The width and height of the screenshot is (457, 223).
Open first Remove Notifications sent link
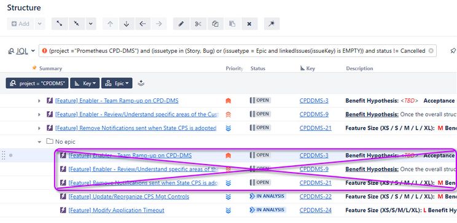coord(136,128)
